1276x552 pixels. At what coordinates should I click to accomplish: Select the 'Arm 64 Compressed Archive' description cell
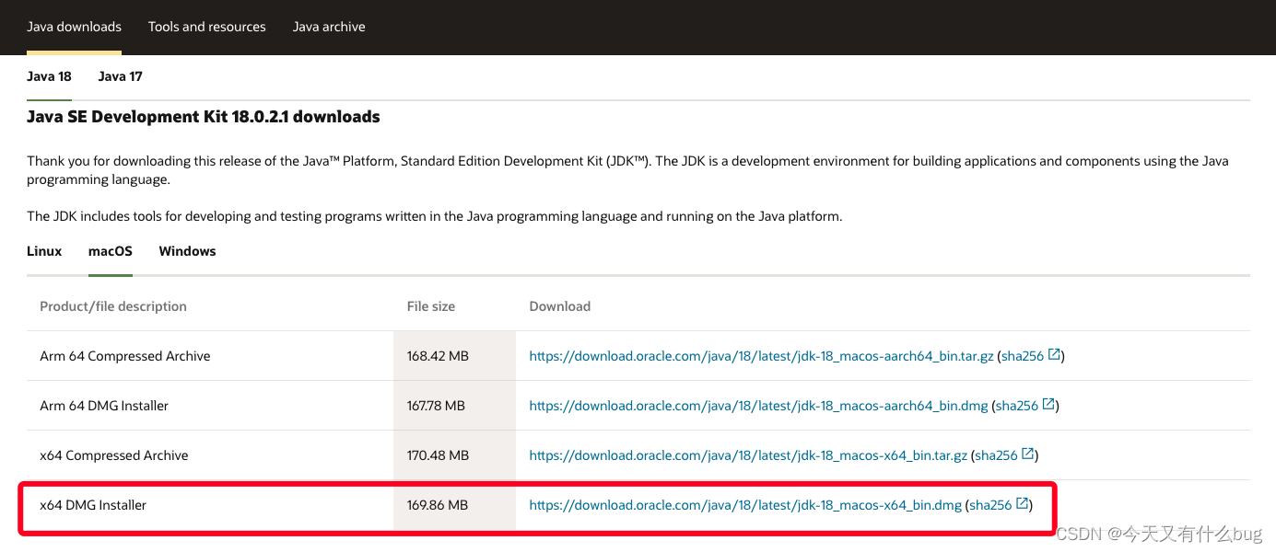click(x=210, y=356)
